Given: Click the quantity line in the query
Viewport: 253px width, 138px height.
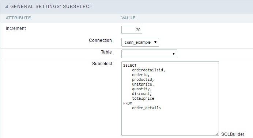Looking at the screenshot, I should tap(141, 89).
